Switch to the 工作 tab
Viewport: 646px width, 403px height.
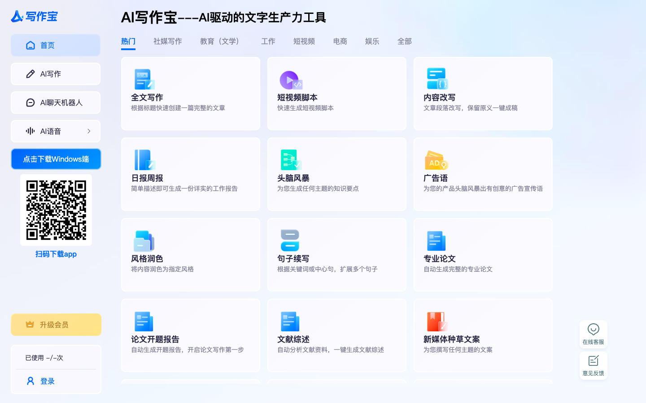(x=268, y=41)
